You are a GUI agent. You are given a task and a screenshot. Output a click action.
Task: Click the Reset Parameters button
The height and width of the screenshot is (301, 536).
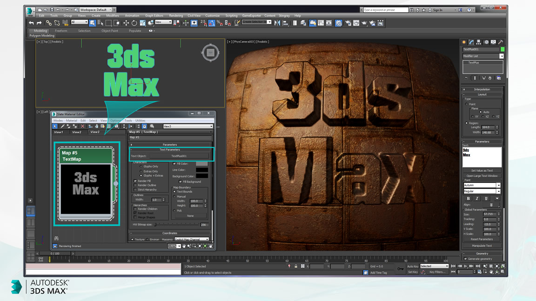click(x=482, y=239)
